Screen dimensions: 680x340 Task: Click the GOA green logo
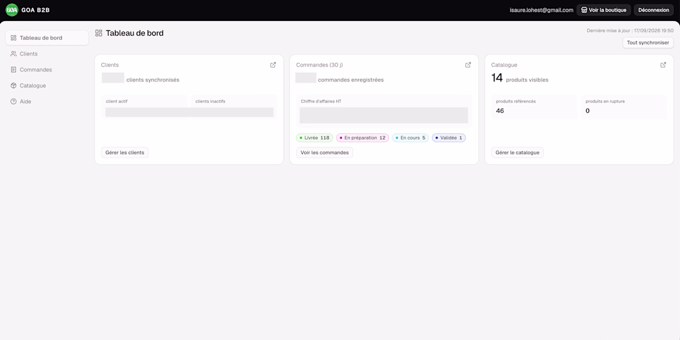12,10
